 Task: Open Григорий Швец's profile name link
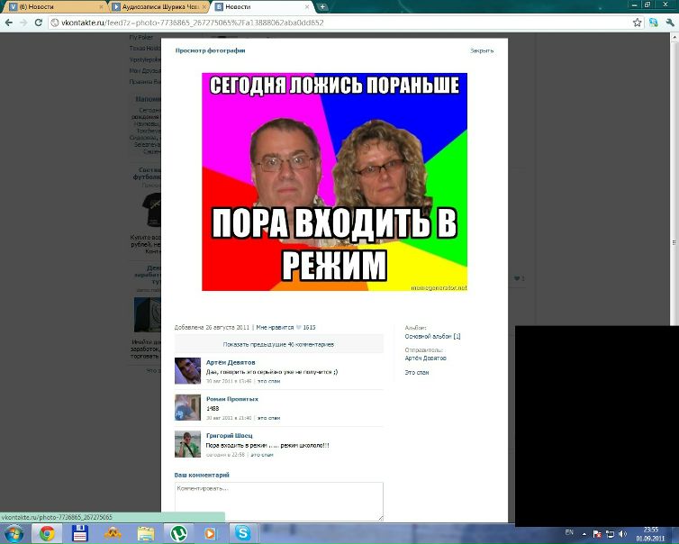click(229, 436)
